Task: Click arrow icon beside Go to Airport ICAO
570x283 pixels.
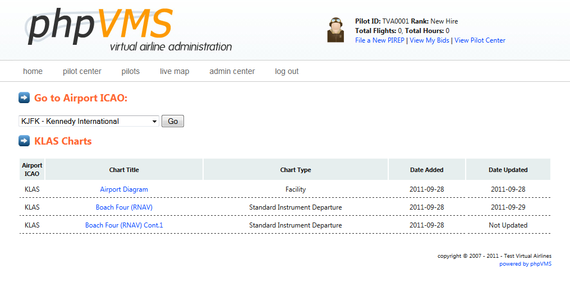Action: pos(24,98)
